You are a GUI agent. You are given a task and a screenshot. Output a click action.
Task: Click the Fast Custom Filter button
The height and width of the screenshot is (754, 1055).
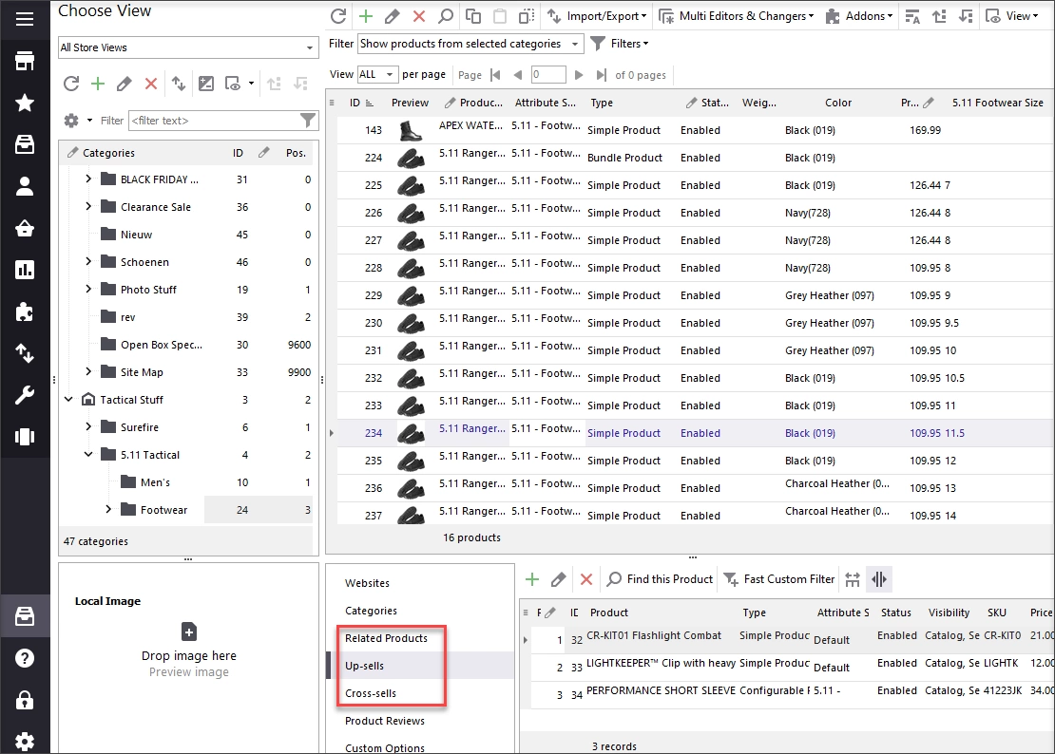click(x=779, y=579)
